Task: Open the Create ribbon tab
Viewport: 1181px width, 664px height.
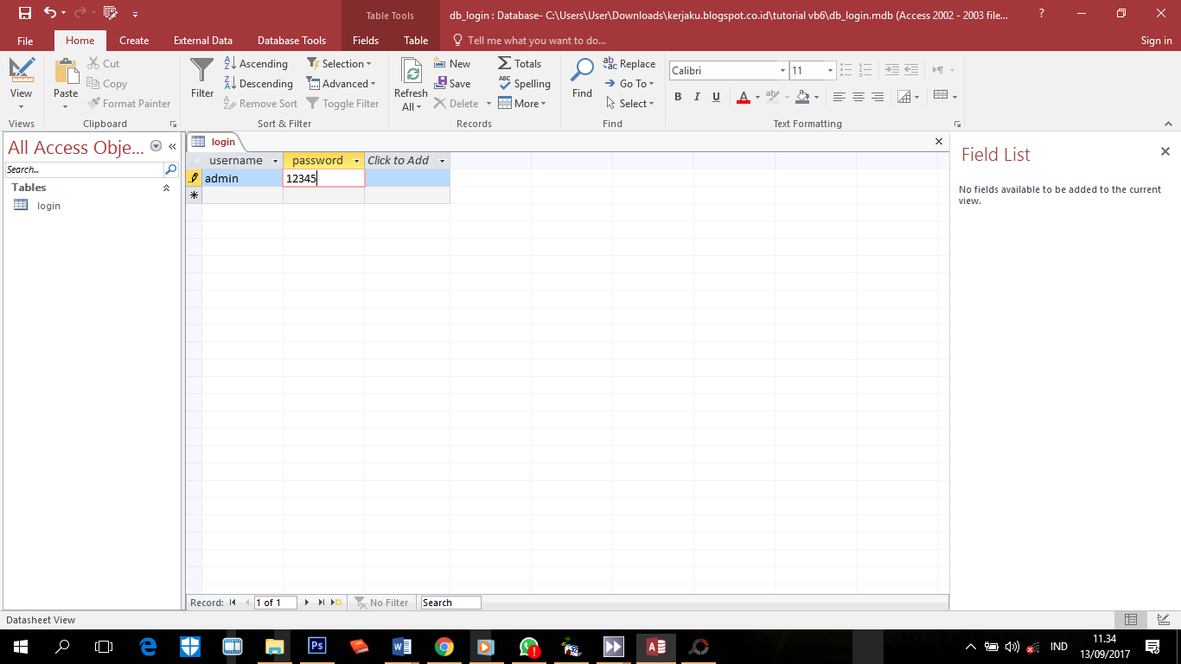Action: [134, 40]
